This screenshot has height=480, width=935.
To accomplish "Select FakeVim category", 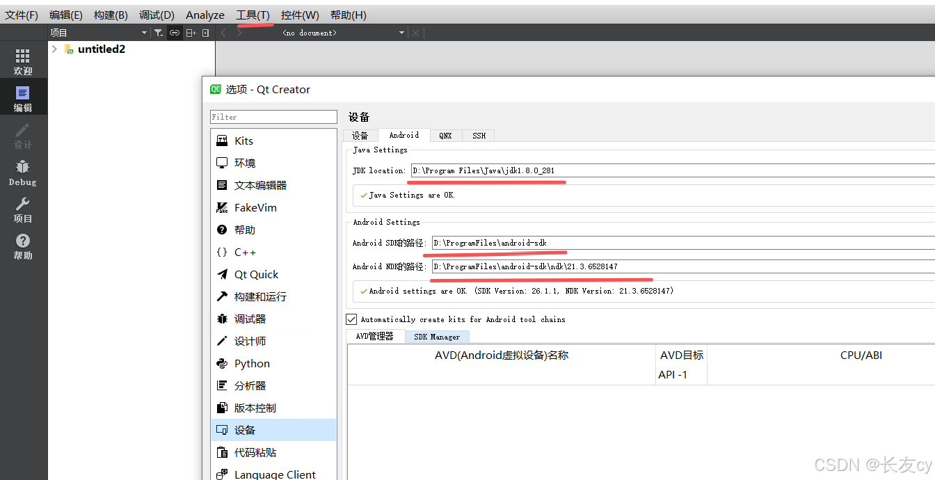I will point(273,207).
